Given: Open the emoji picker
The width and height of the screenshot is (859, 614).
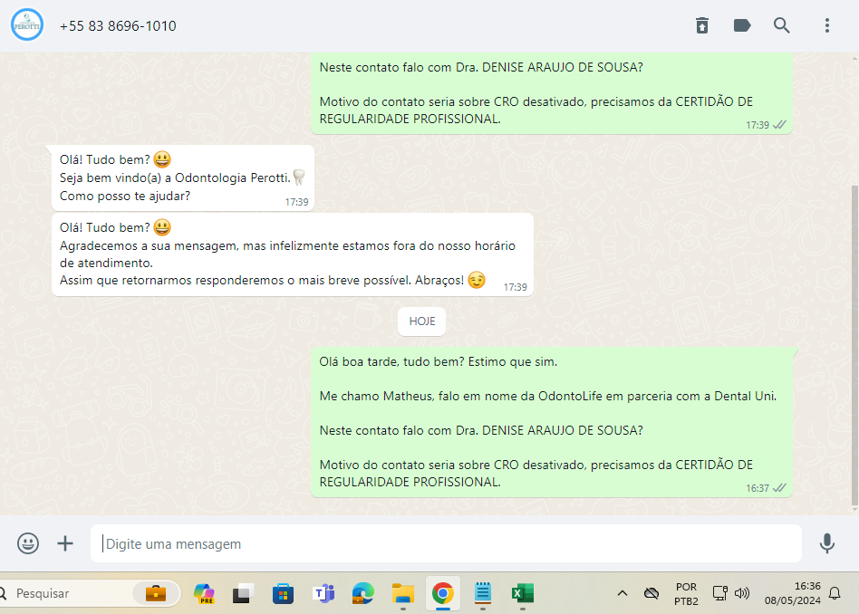Looking at the screenshot, I should (28, 543).
